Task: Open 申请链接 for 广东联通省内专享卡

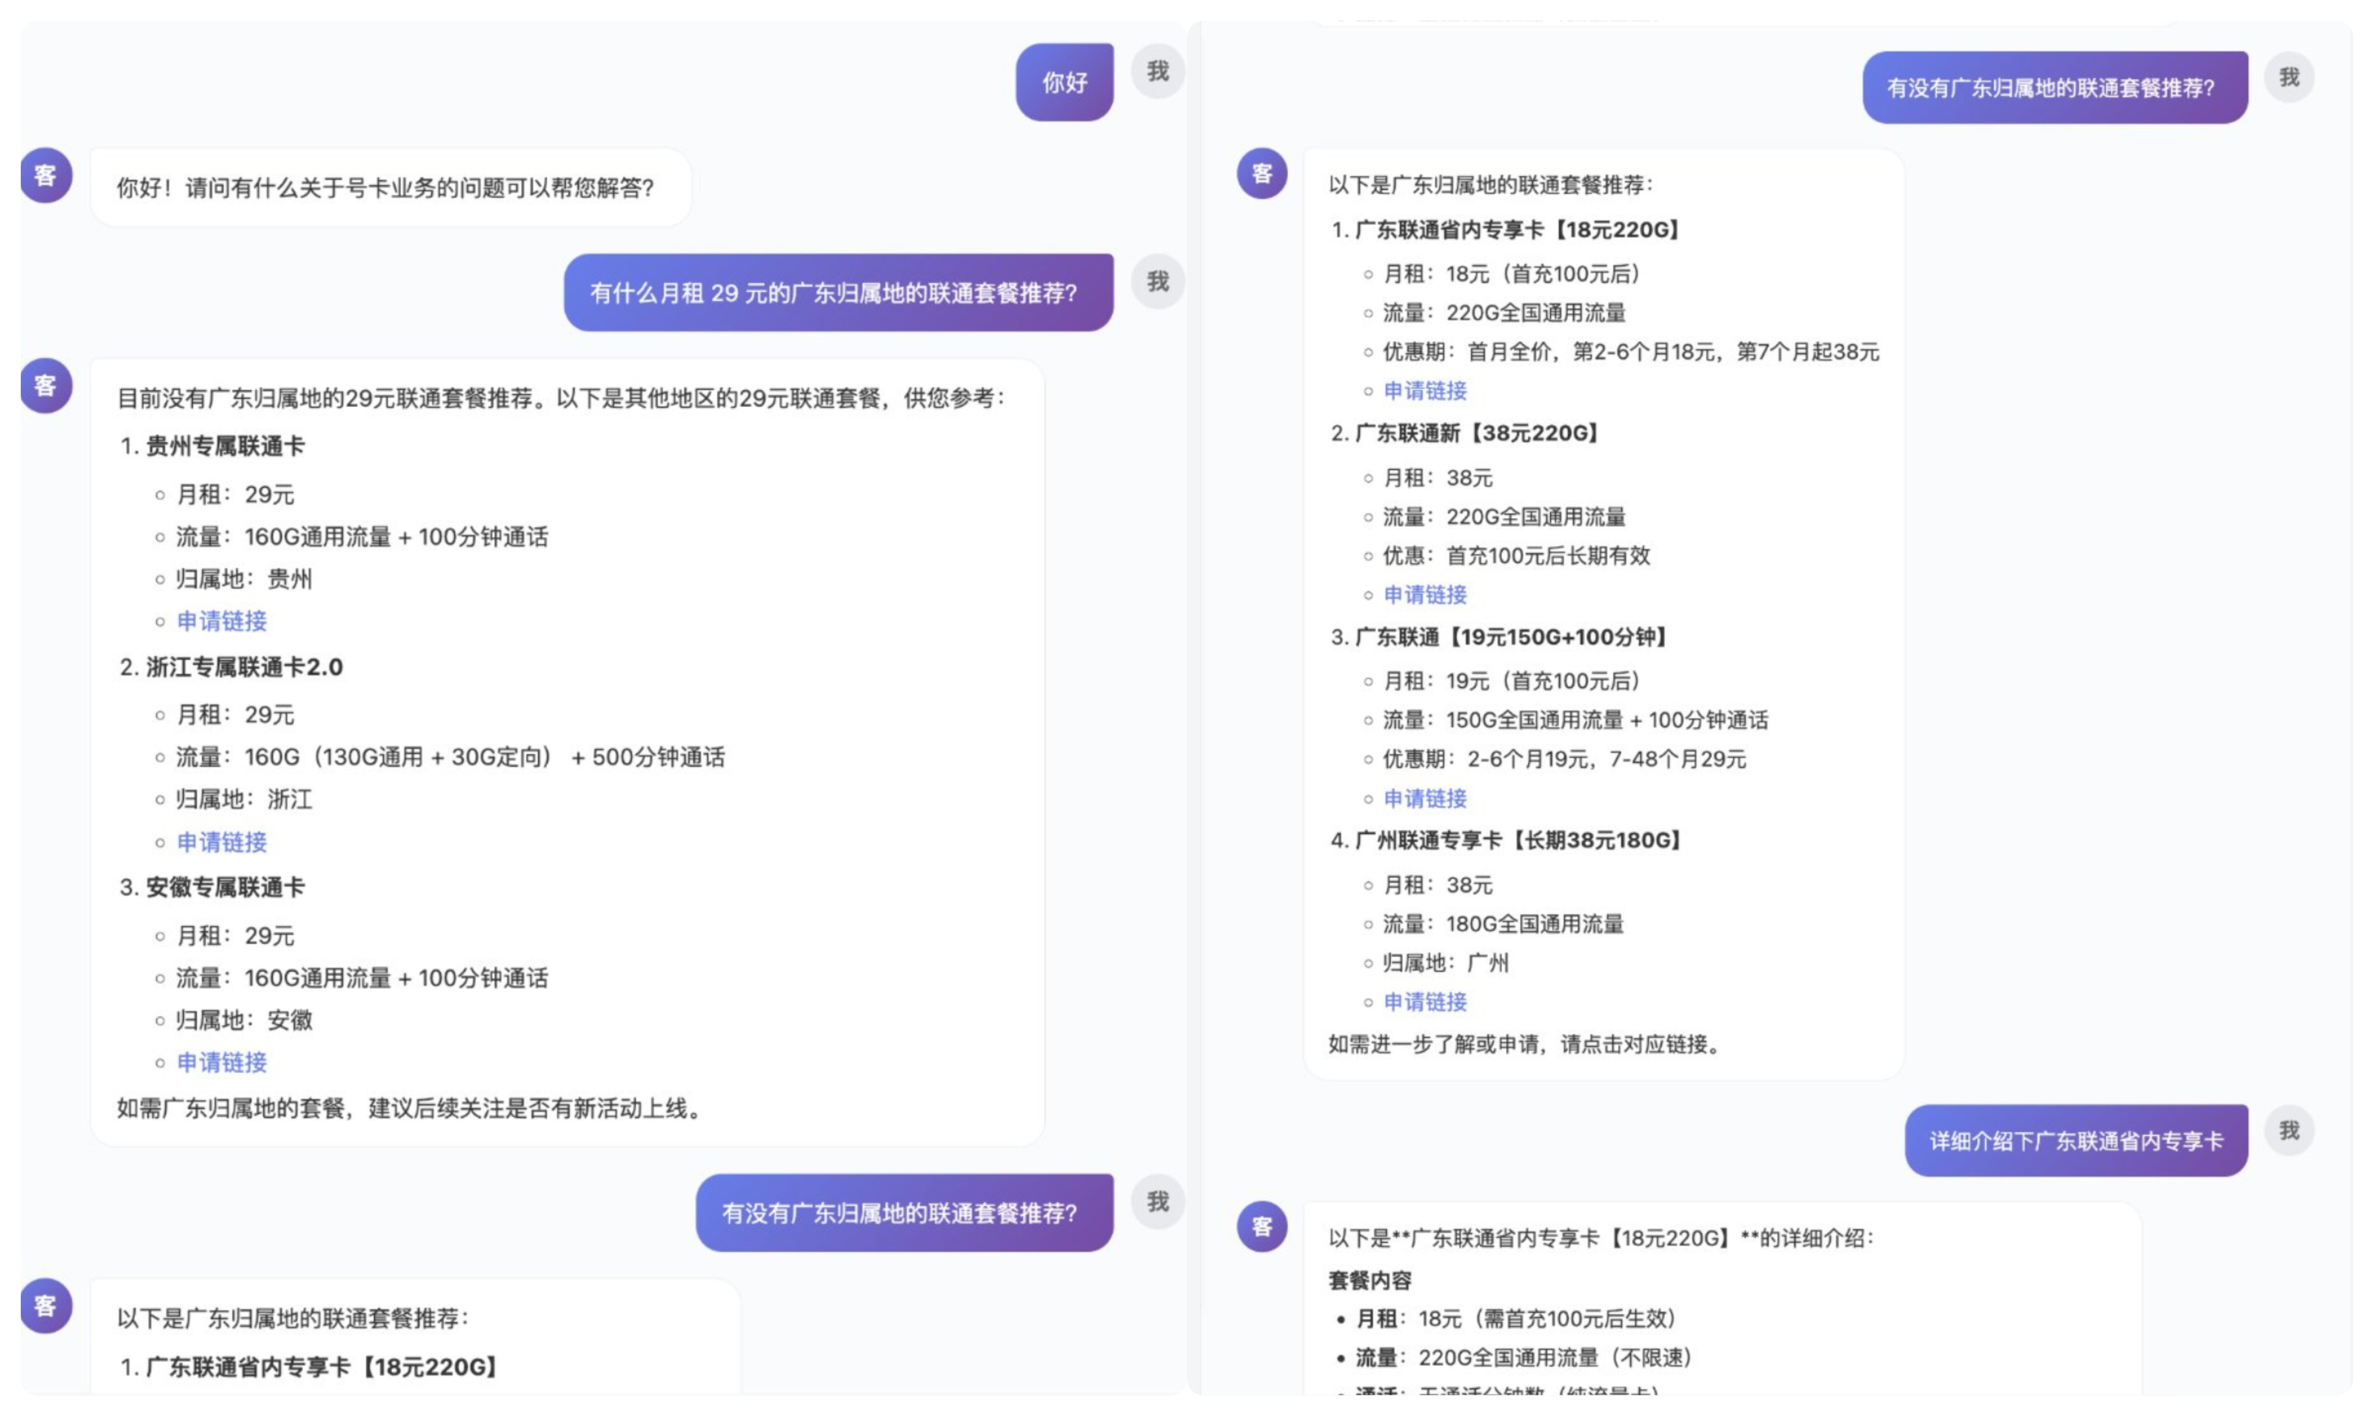Action: click(1426, 391)
